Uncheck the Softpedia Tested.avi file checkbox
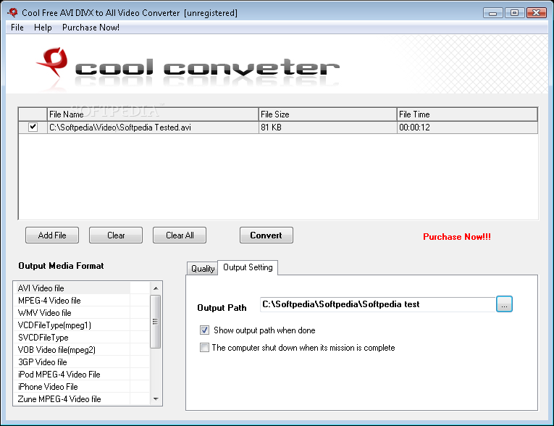554x426 pixels. (33, 127)
